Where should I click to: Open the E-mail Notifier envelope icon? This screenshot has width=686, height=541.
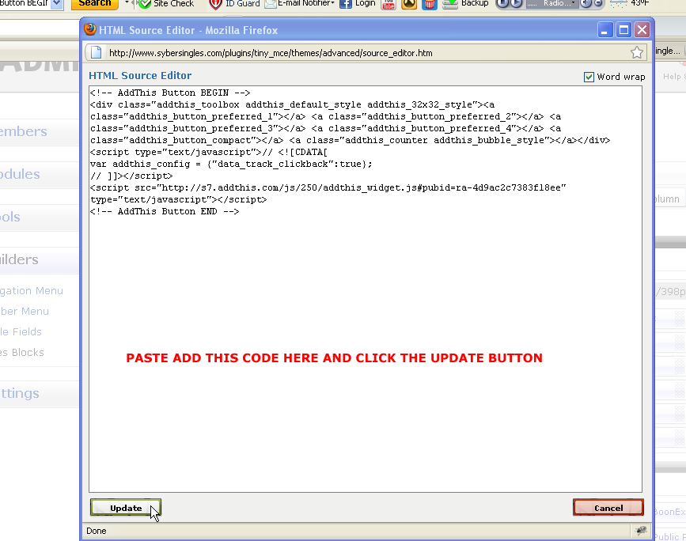271,3
